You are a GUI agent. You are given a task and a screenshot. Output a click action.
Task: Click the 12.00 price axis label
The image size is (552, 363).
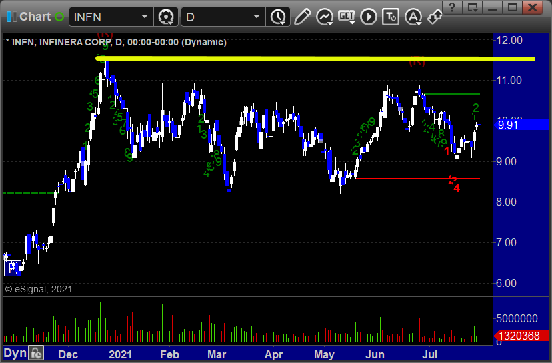tap(509, 40)
